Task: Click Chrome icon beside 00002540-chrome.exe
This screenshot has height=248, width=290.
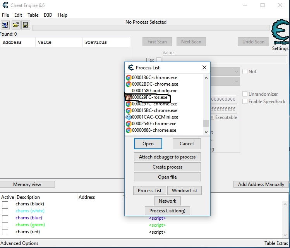Action: (129, 124)
